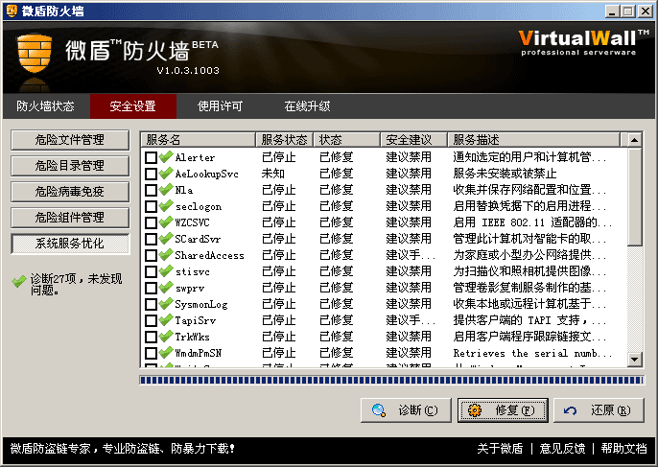
Task: Click the green checkmark icon beside Nla
Action: coord(166,190)
